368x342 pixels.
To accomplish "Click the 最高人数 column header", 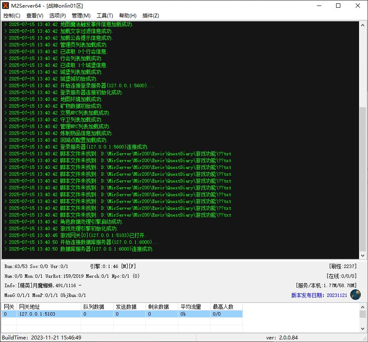I will pos(226,307).
